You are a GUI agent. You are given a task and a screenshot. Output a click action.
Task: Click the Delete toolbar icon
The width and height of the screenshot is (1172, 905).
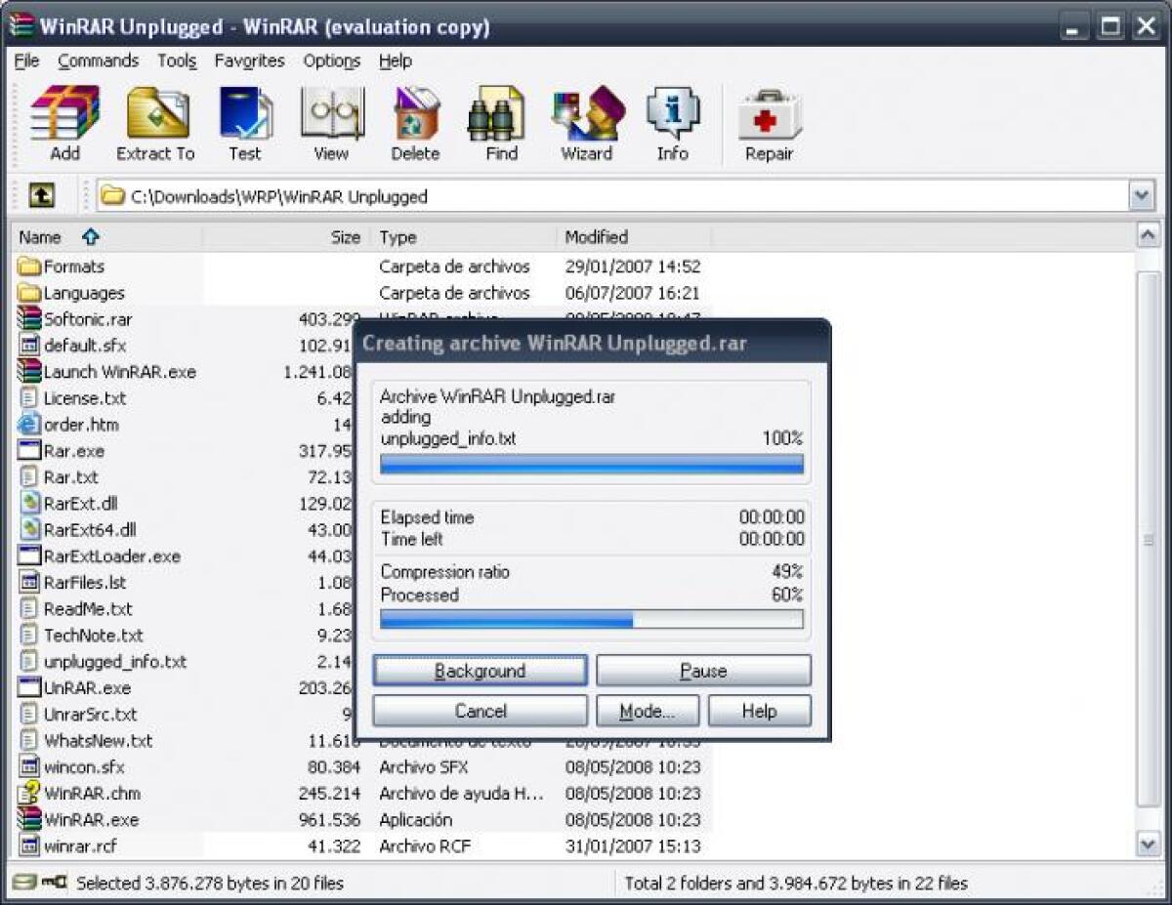415,117
